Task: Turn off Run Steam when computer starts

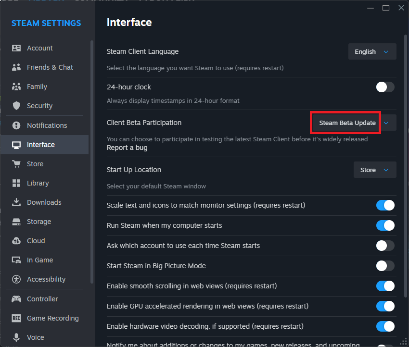Action: coord(385,225)
